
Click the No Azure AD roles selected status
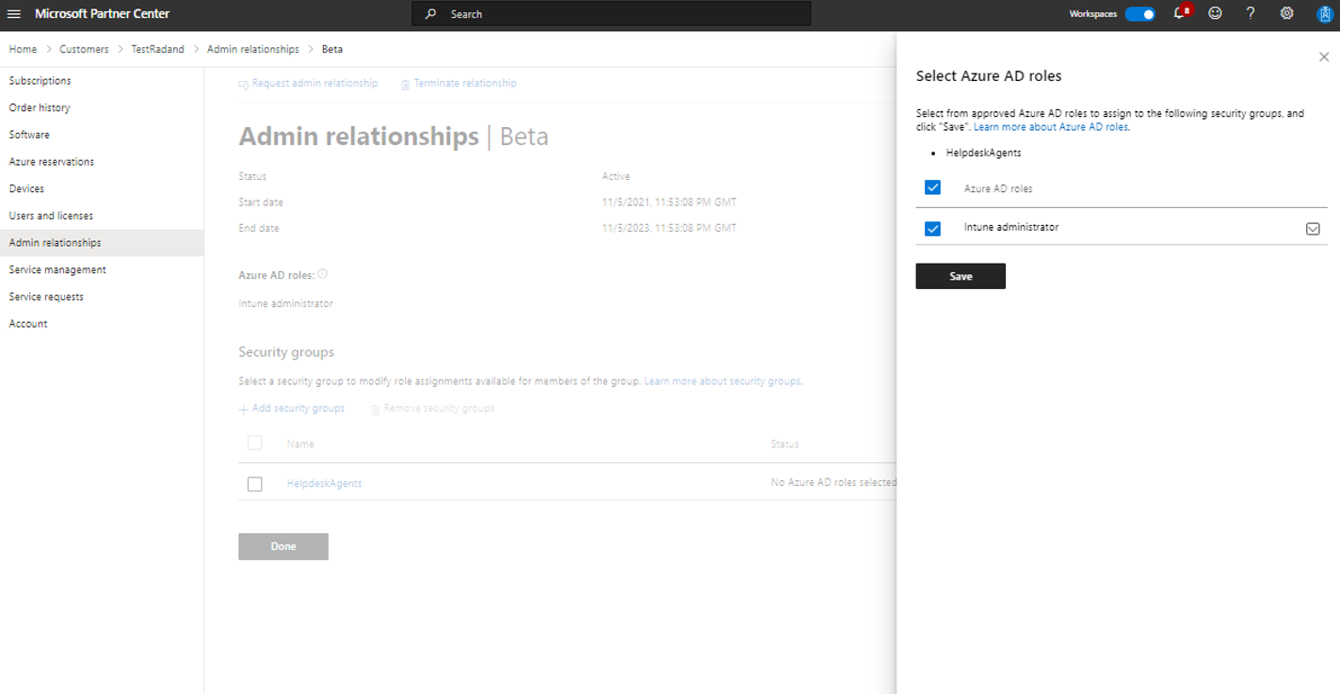pyautogui.click(x=833, y=482)
